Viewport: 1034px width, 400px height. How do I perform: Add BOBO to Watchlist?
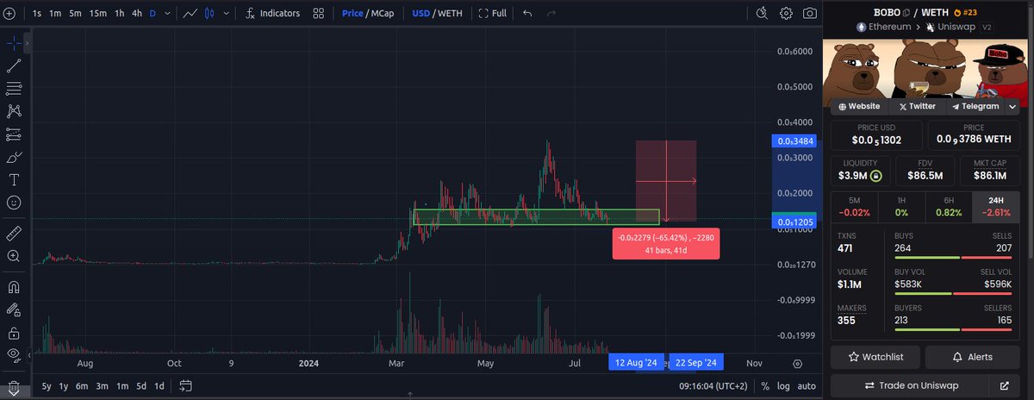coord(875,356)
